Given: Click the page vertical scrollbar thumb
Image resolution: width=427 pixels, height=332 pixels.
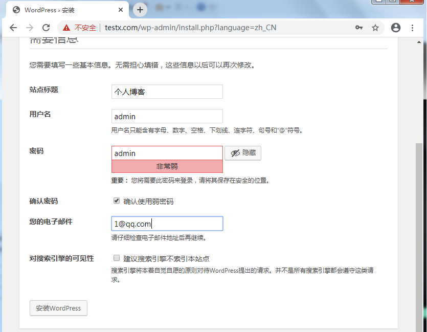Looking at the screenshot, I should (x=419, y=237).
